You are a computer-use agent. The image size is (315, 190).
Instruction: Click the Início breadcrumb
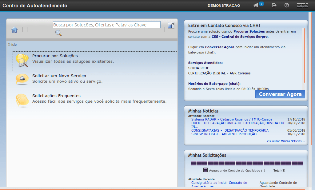click(12, 45)
